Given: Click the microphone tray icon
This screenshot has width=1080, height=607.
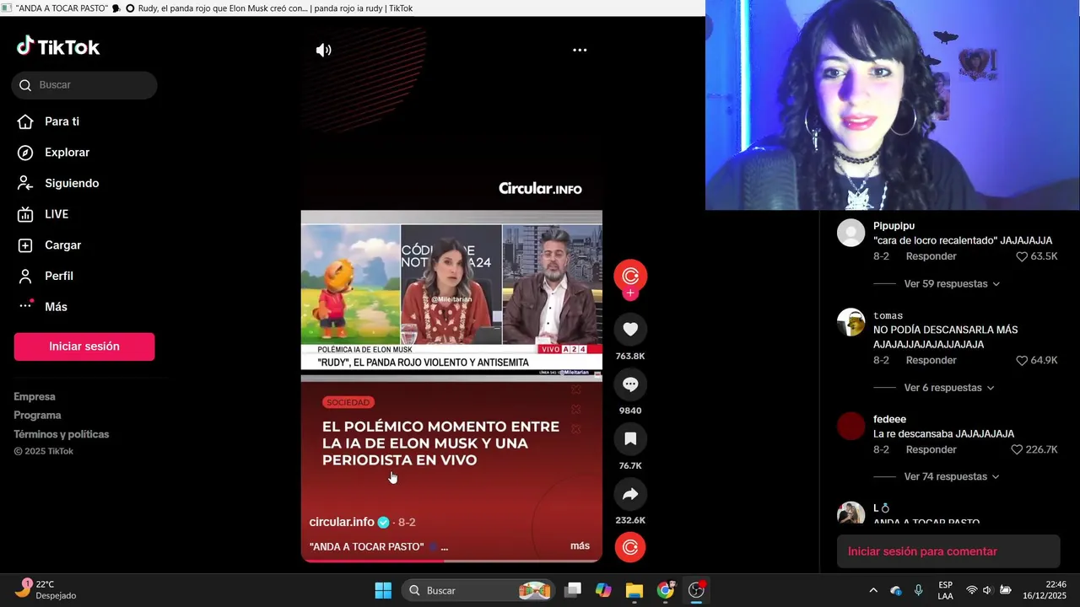Looking at the screenshot, I should [x=918, y=590].
